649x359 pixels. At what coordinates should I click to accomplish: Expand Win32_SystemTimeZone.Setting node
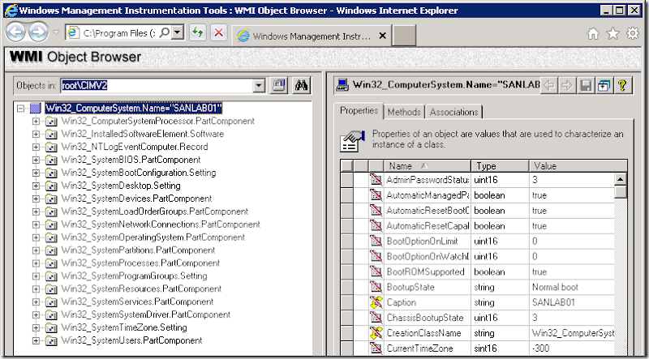[x=36, y=328]
